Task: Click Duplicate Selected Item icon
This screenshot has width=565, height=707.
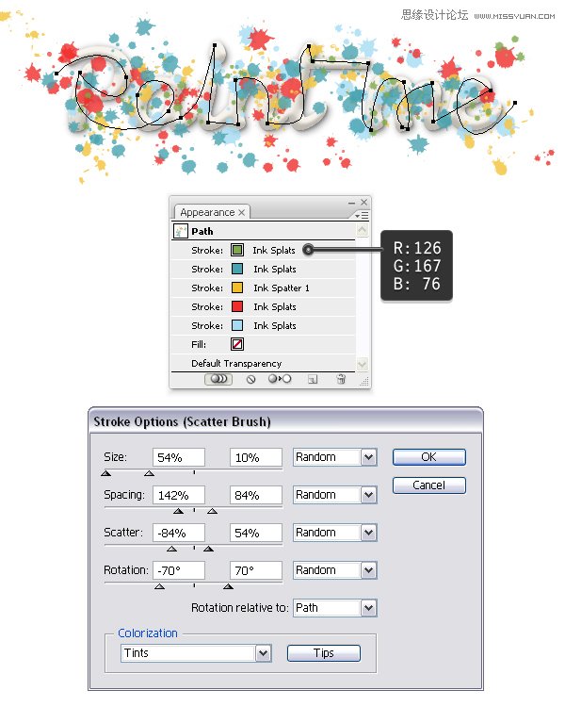Action: point(313,379)
